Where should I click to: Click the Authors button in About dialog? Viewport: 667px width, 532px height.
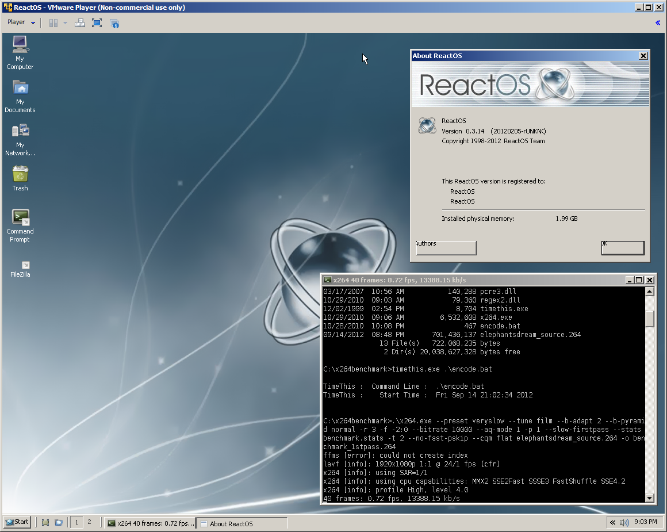coord(446,247)
